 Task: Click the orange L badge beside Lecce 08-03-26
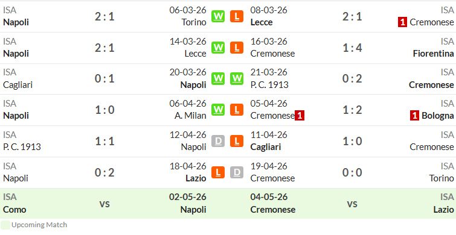[x=237, y=16]
